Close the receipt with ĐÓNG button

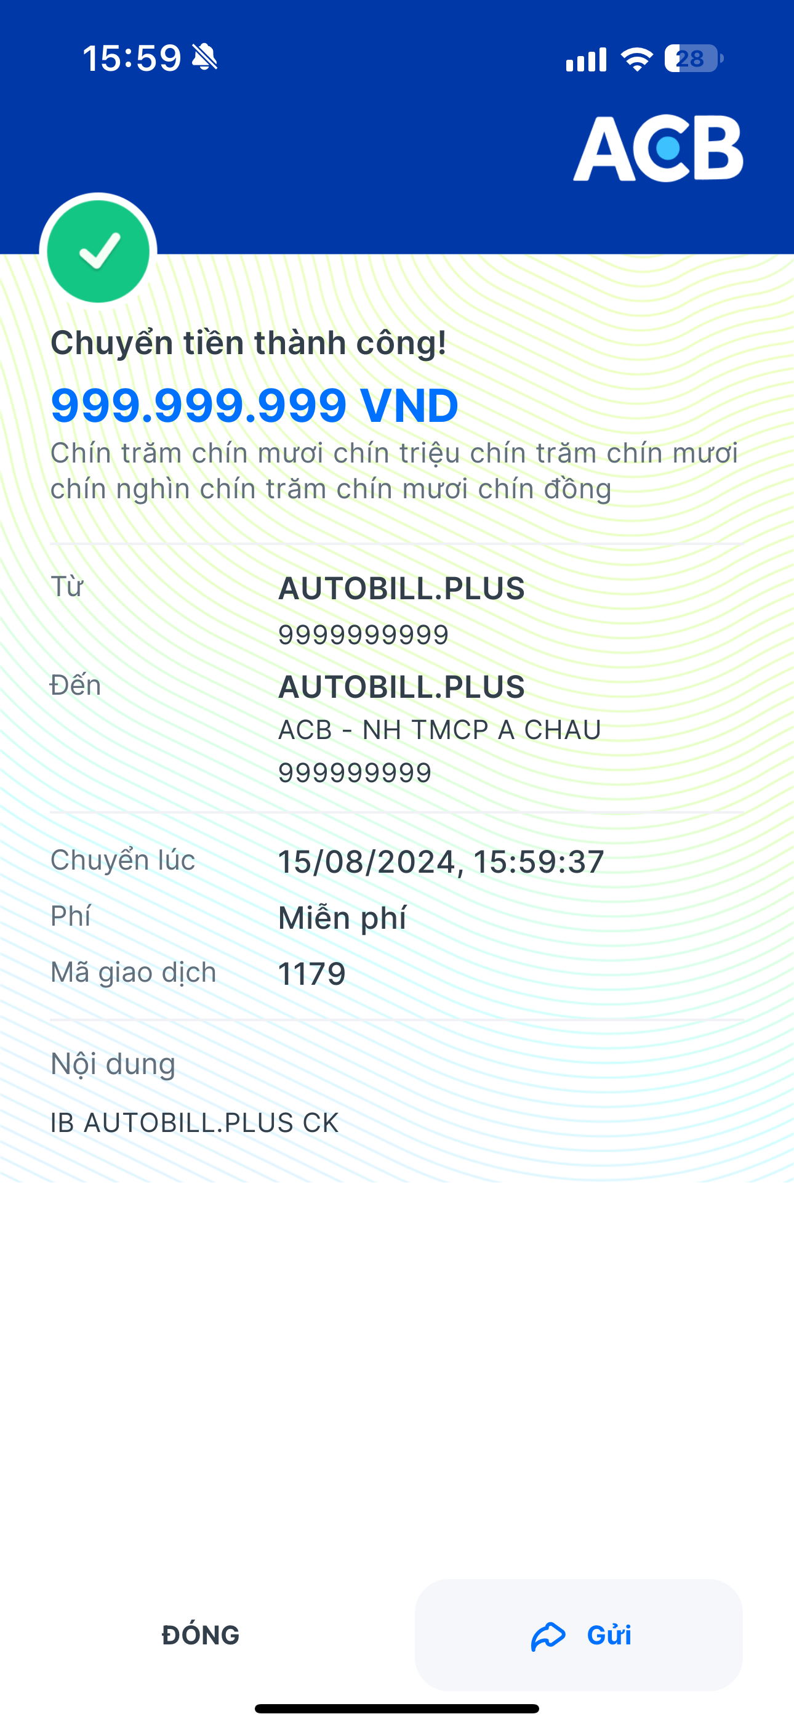pos(201,1635)
